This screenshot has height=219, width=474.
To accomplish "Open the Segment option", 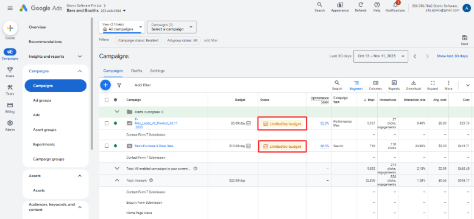I will coord(356,85).
